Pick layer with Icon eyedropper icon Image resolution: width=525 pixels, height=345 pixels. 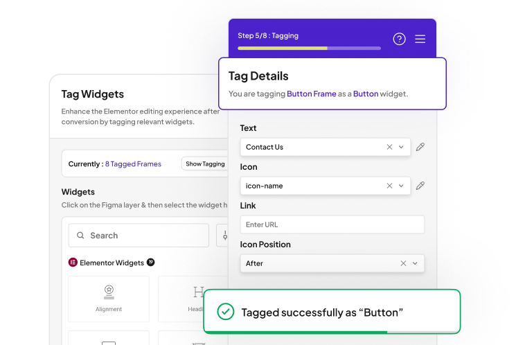(420, 186)
